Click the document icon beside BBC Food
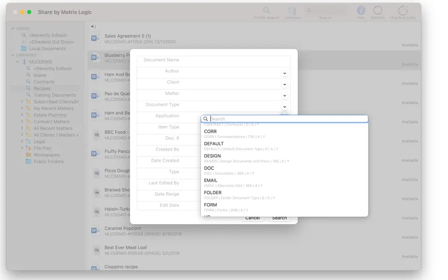Viewport: 448px width, 280px height. tap(97, 135)
